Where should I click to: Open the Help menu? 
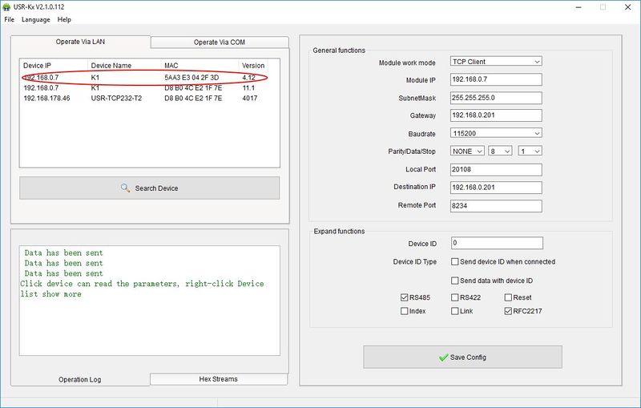click(64, 19)
